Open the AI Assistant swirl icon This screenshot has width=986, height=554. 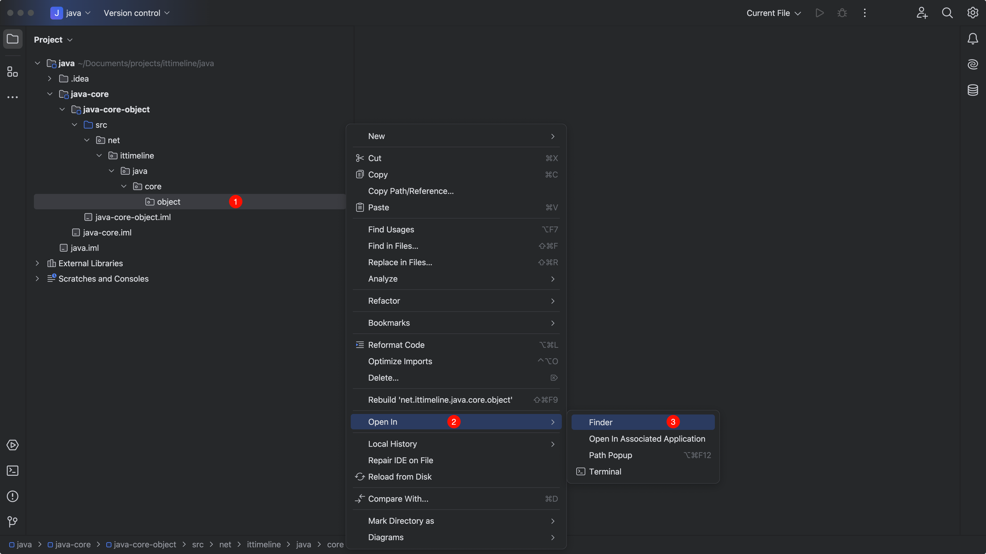point(973,64)
